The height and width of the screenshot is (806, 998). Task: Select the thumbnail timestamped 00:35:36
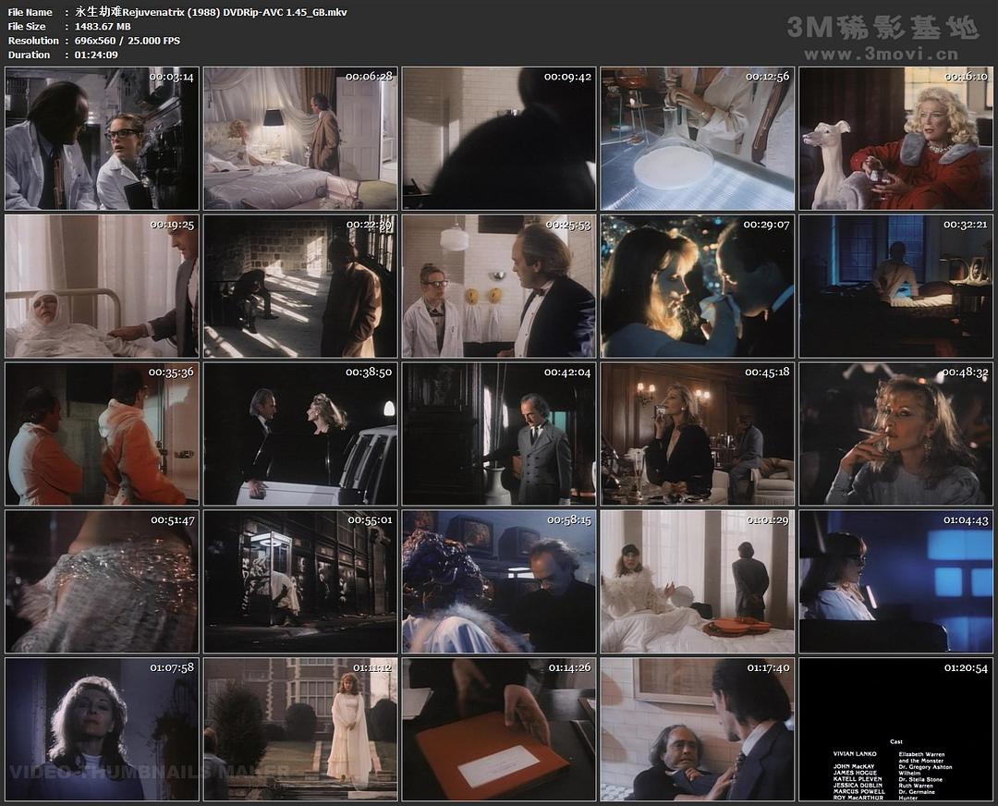click(x=102, y=434)
